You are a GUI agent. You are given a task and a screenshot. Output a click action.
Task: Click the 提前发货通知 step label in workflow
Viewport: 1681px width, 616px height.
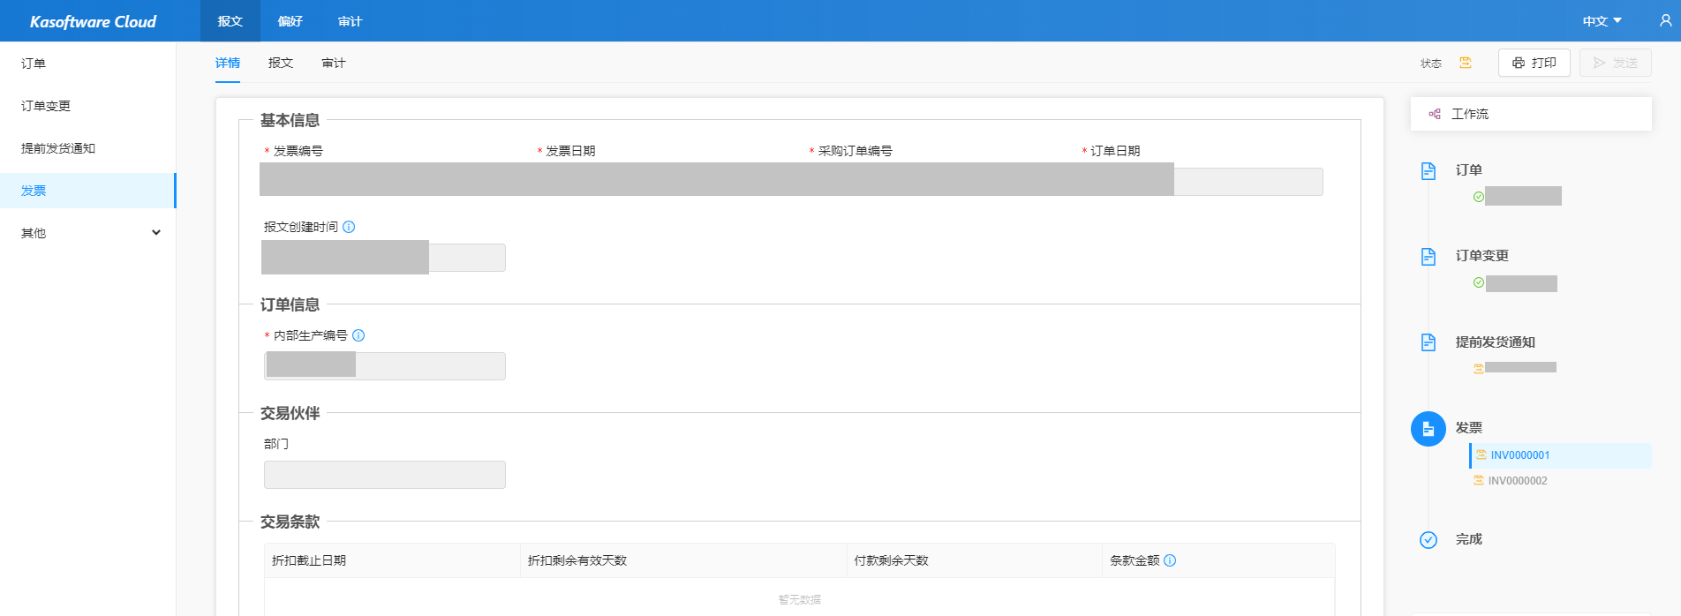[1496, 342]
